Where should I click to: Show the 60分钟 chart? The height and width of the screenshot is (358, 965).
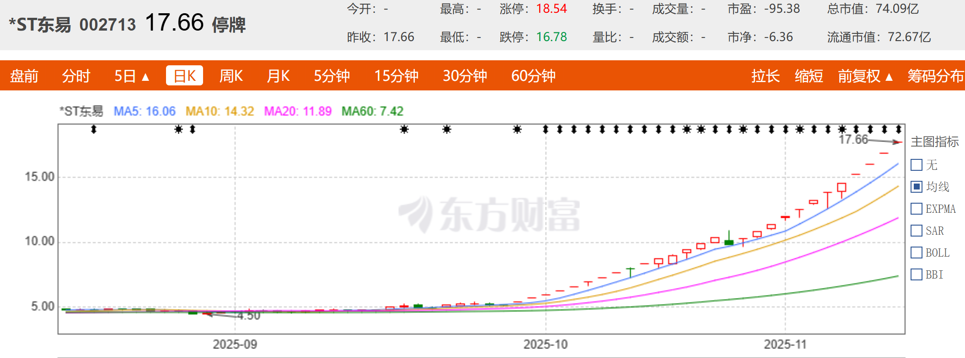coord(533,76)
